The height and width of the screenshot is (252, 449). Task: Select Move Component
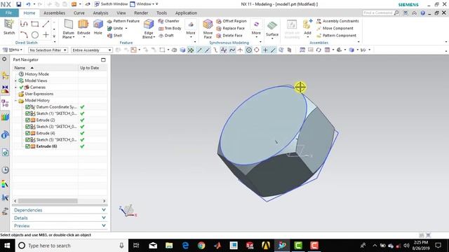point(335,28)
